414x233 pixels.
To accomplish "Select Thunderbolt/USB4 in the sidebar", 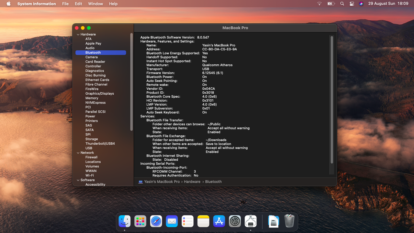I will pyautogui.click(x=100, y=144).
